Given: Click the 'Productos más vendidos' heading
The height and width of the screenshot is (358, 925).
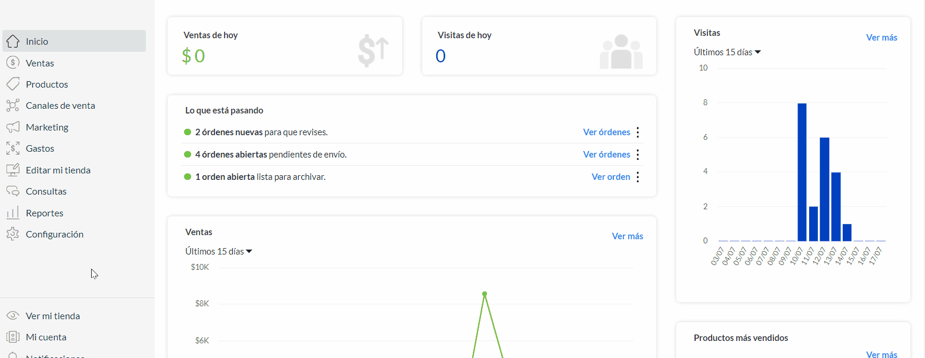Looking at the screenshot, I should pos(741,338).
